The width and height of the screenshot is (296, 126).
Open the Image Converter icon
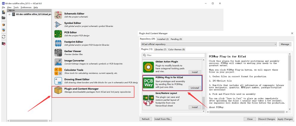[58, 62]
